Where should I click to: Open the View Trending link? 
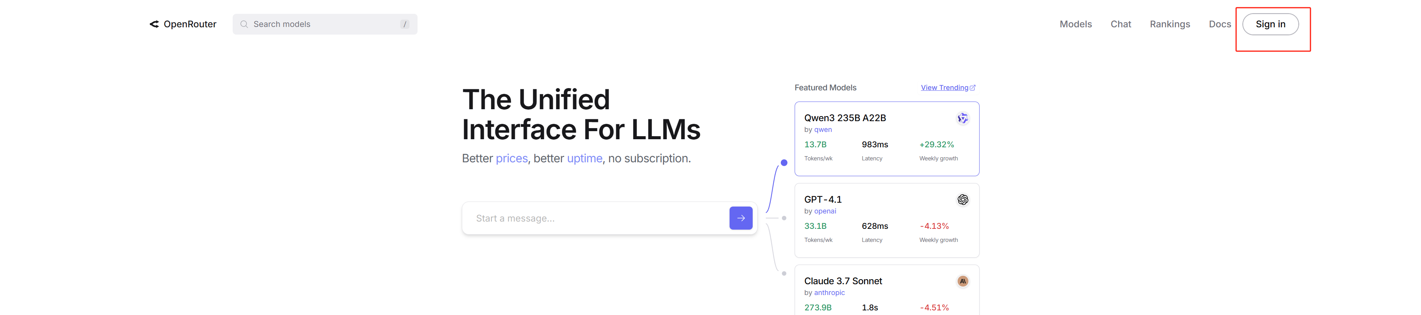click(x=944, y=88)
